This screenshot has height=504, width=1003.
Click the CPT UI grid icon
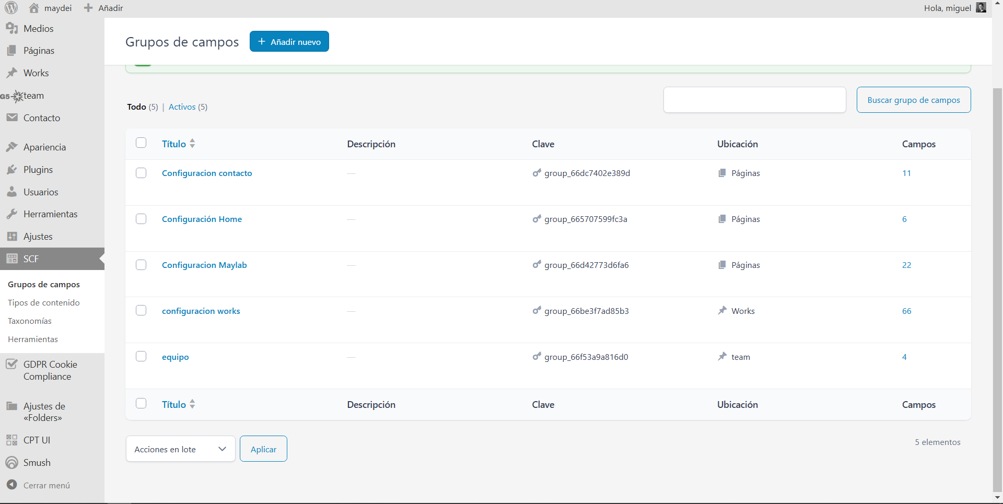(12, 440)
